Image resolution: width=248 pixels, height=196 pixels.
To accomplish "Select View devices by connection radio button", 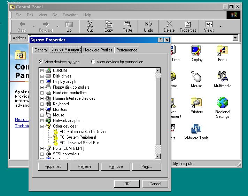I will click(93, 62).
